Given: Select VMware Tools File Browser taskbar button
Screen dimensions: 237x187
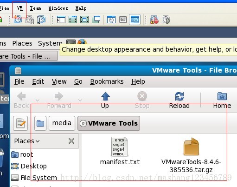Looking at the screenshot, I should pos(29,56).
